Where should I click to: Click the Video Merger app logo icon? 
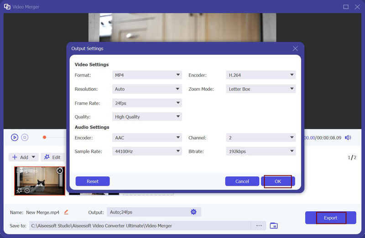[7, 7]
